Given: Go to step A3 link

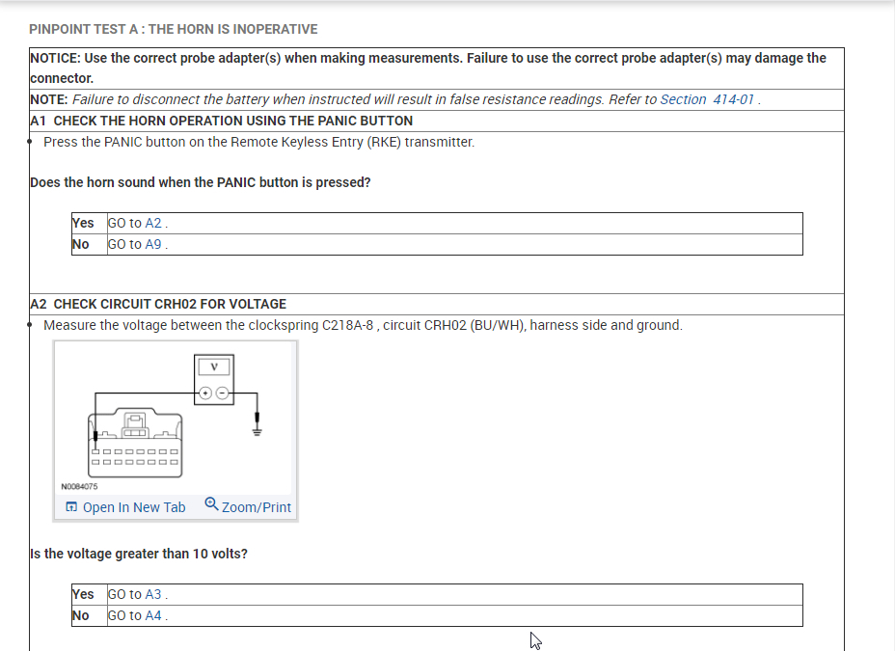Looking at the screenshot, I should pyautogui.click(x=153, y=594).
